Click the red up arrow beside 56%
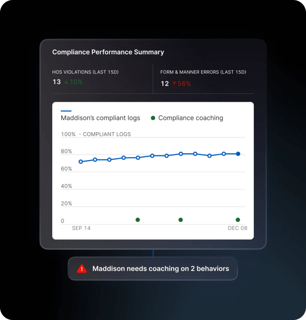Screen dimensions: 306x320 pyautogui.click(x=174, y=83)
